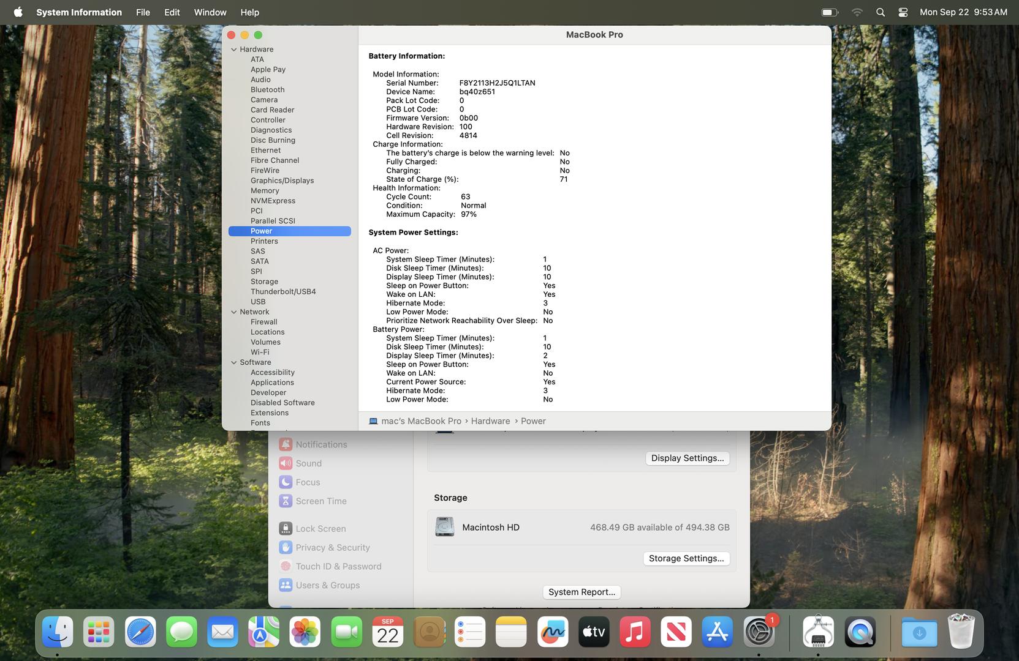Open Apple TV app in dock
The image size is (1019, 661).
[x=594, y=632]
